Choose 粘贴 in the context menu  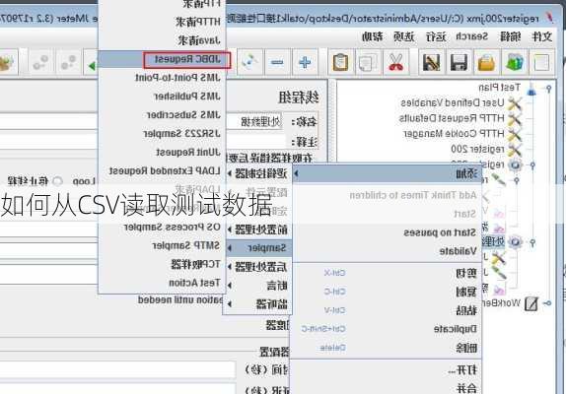(x=387, y=310)
